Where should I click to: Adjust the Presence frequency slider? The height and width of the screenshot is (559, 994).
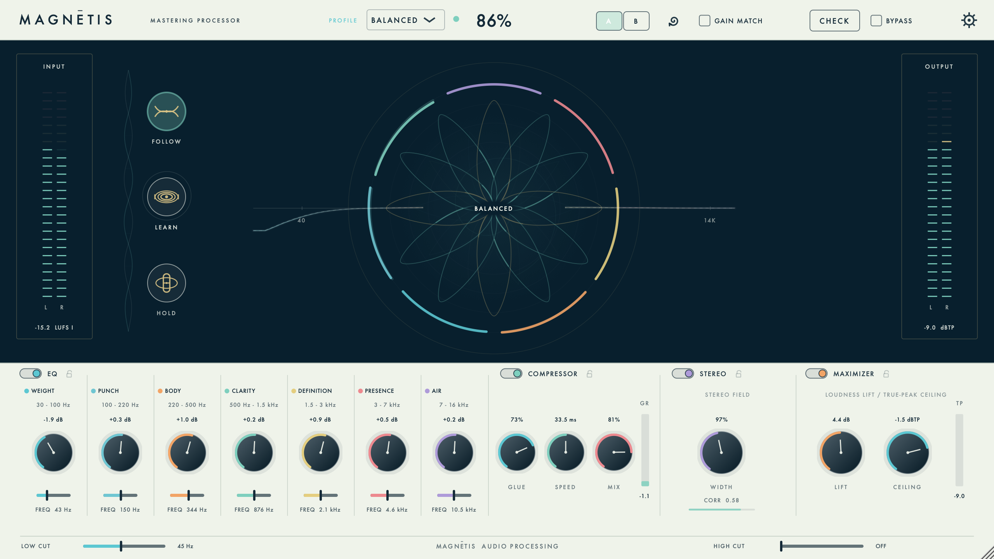388,495
